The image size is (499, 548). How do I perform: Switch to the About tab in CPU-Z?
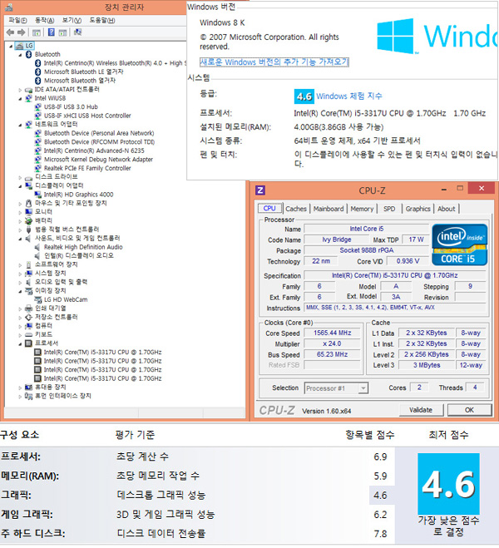point(447,209)
